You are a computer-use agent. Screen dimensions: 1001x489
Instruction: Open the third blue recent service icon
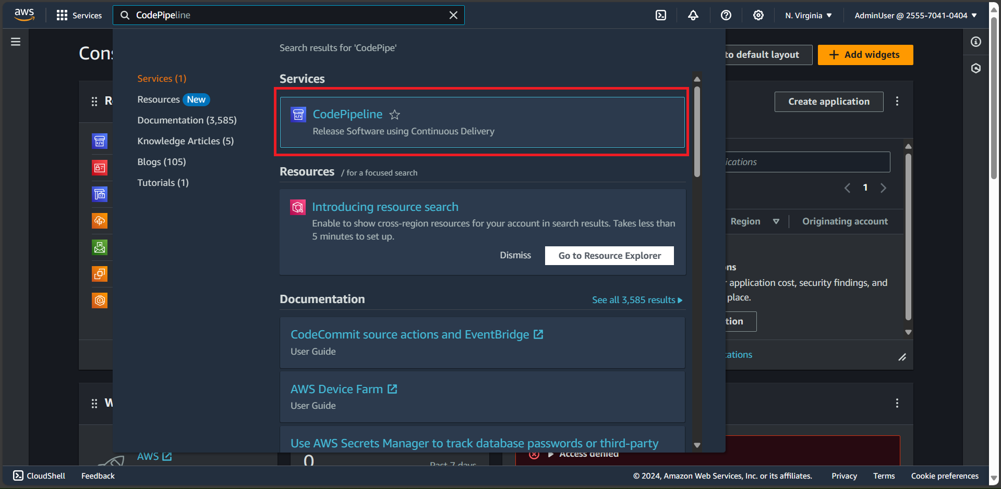point(100,194)
